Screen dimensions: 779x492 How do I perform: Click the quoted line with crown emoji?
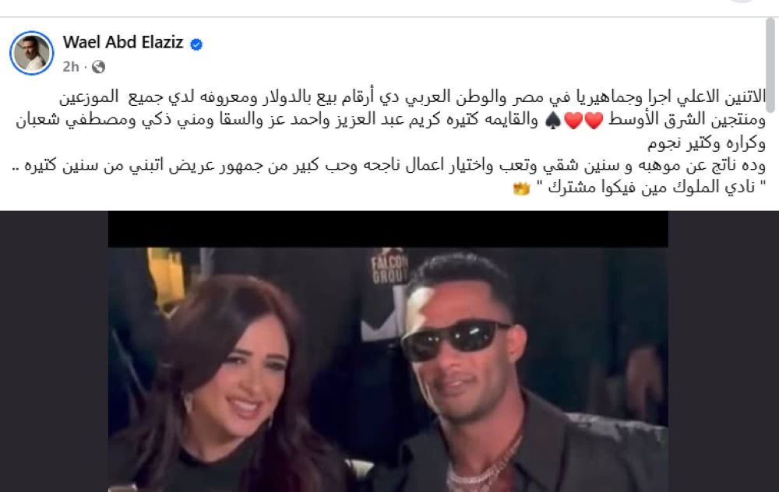point(639,188)
